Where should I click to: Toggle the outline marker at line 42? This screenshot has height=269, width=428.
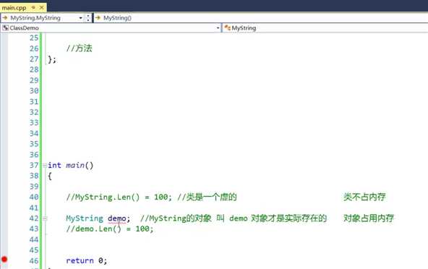click(x=45, y=218)
